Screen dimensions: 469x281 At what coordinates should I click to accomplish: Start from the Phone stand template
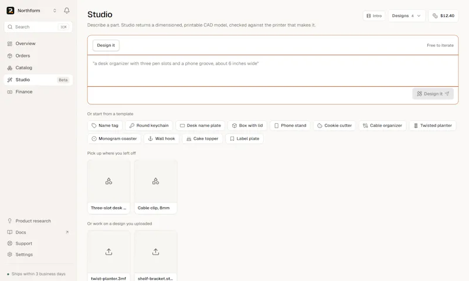(x=290, y=126)
